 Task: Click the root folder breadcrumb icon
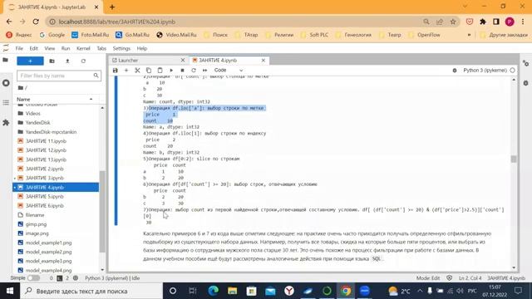pos(21,88)
